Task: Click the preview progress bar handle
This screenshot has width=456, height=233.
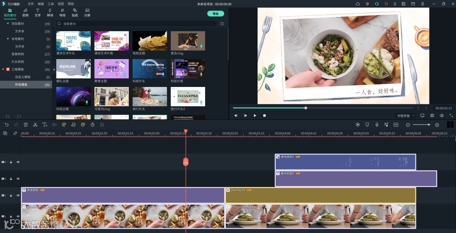Action: [306, 108]
